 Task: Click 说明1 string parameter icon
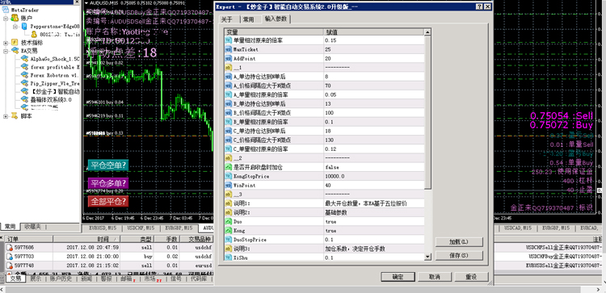[x=228, y=203]
